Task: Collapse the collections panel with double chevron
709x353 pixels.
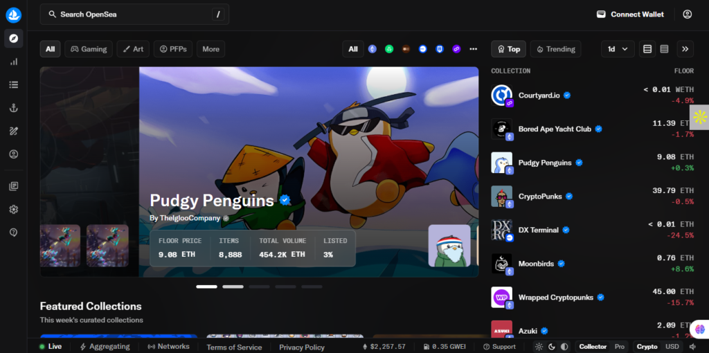Action: (685, 49)
